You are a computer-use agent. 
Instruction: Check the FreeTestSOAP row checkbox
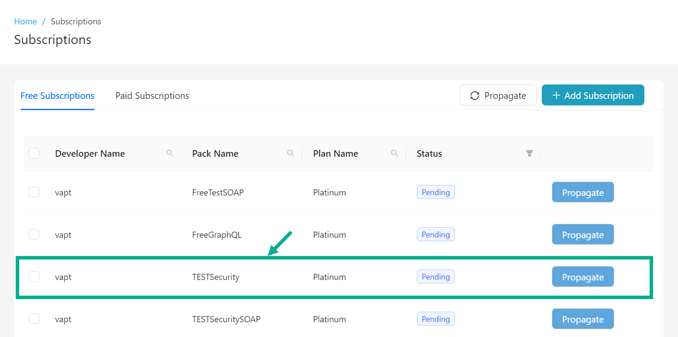pyautogui.click(x=34, y=192)
